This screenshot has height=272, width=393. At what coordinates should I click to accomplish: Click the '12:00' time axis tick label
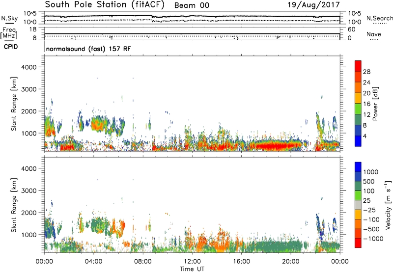(192, 262)
